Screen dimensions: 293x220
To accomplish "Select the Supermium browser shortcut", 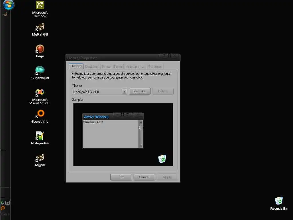I will pyautogui.click(x=40, y=73).
